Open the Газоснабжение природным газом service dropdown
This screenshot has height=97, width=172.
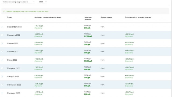click(x=18, y=2)
